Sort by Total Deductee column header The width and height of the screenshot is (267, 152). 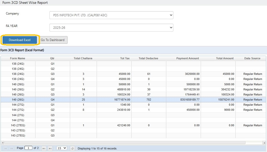click(148, 58)
